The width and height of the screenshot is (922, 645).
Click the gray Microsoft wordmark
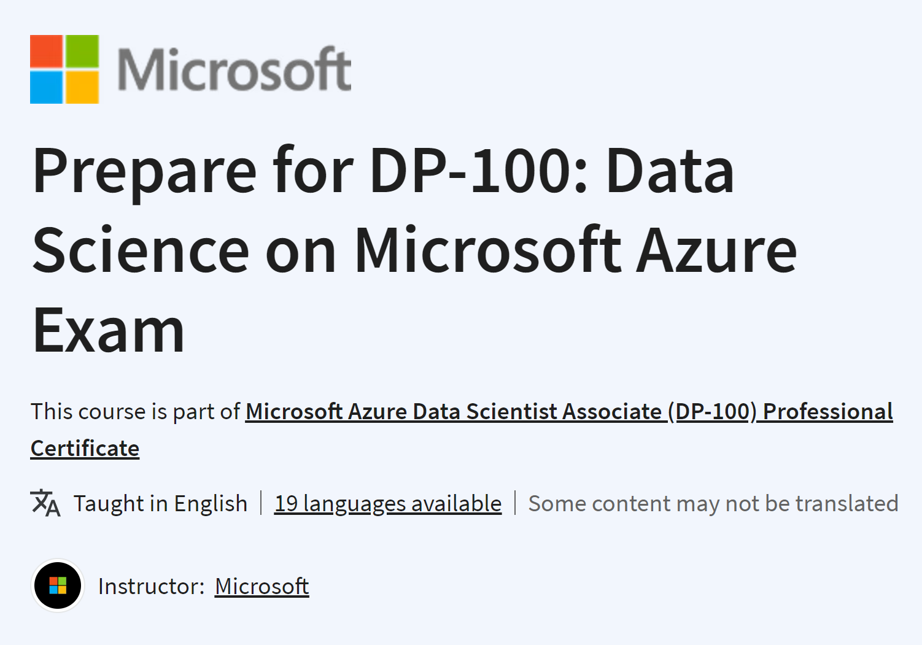(x=234, y=69)
